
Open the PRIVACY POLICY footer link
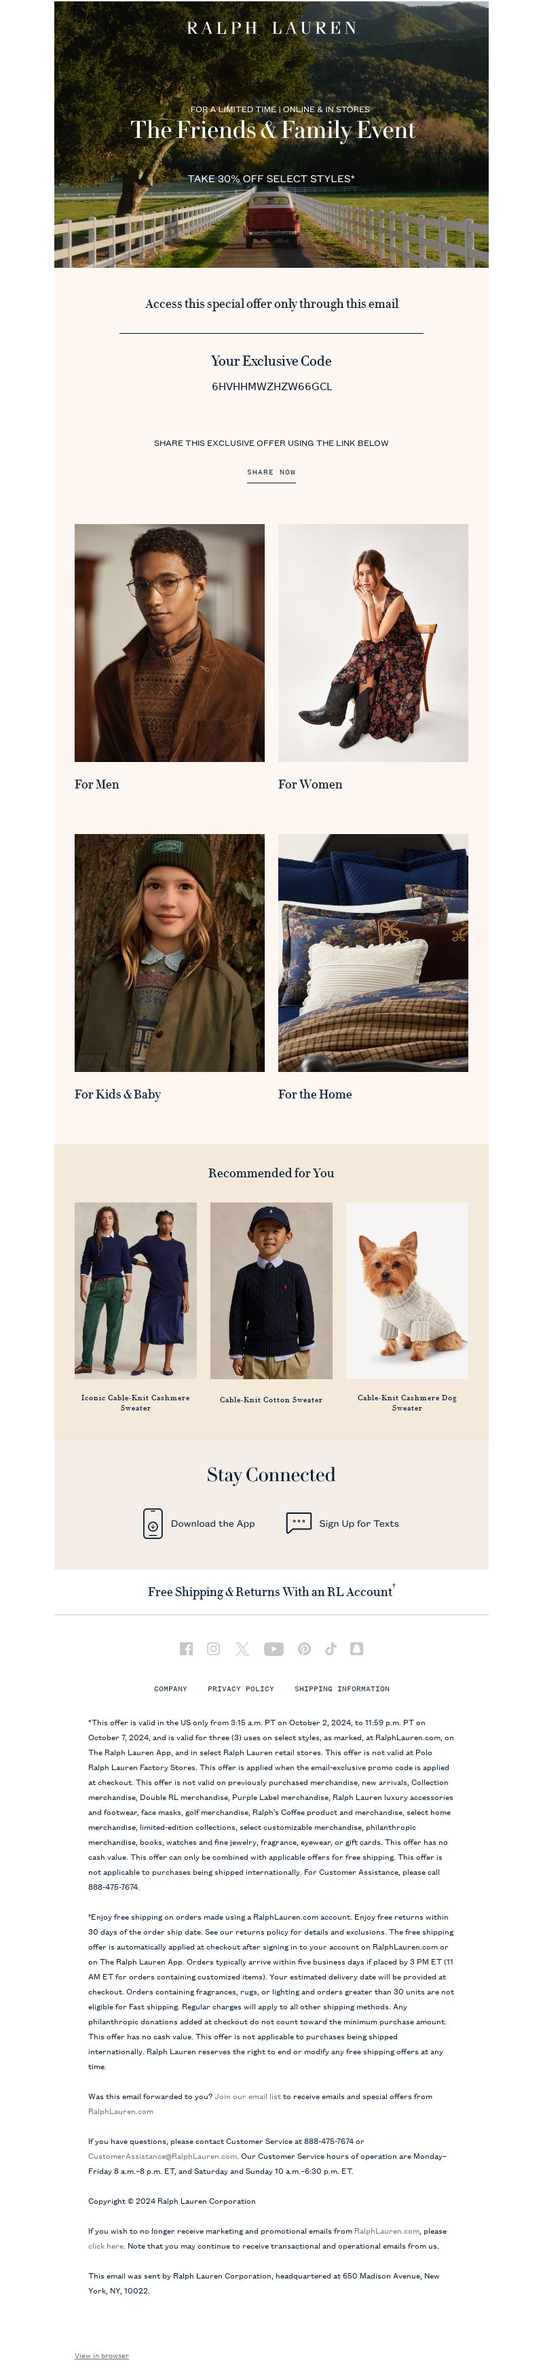(x=241, y=1689)
